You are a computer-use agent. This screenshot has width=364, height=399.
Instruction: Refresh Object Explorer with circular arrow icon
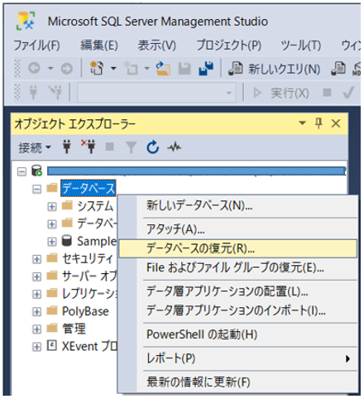tap(152, 147)
